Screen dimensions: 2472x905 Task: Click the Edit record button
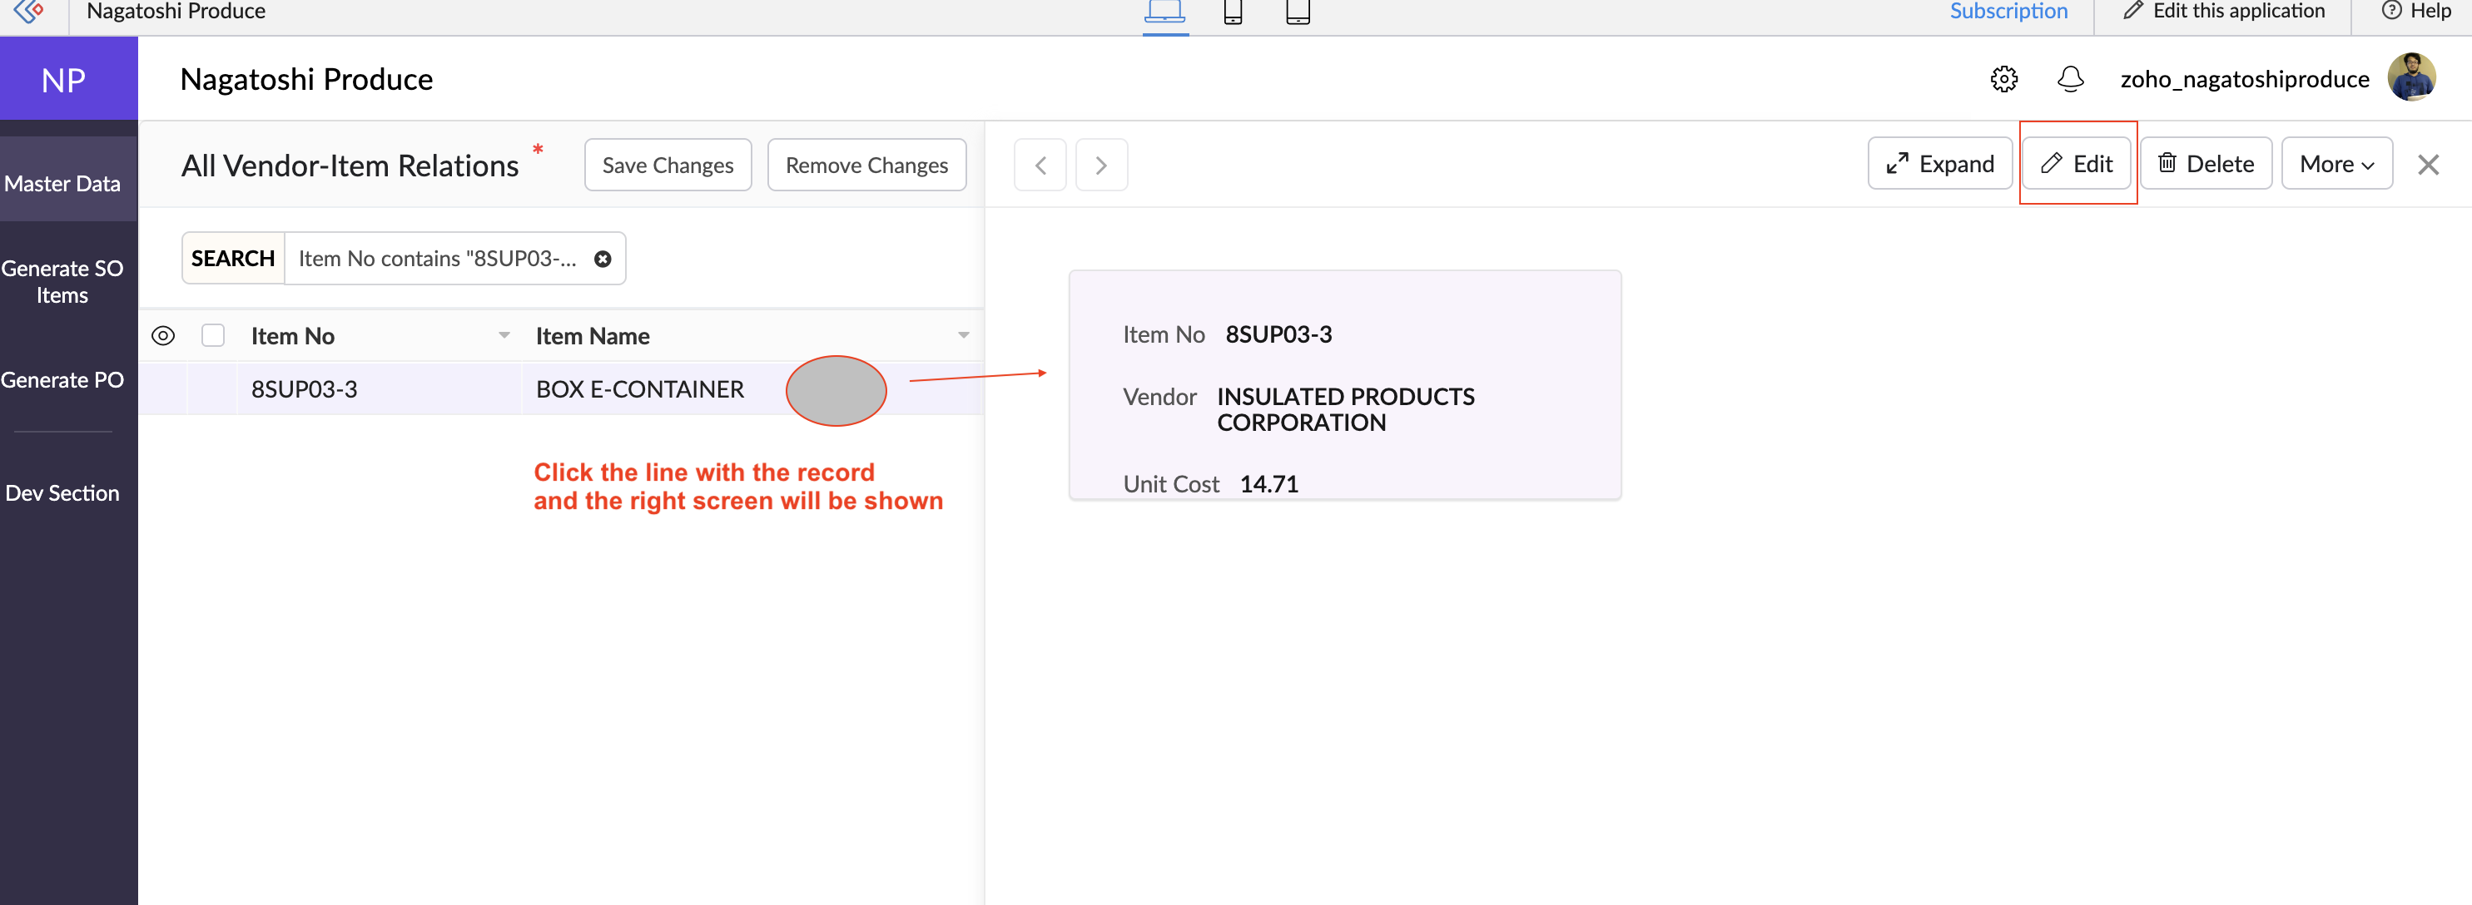(x=2077, y=165)
